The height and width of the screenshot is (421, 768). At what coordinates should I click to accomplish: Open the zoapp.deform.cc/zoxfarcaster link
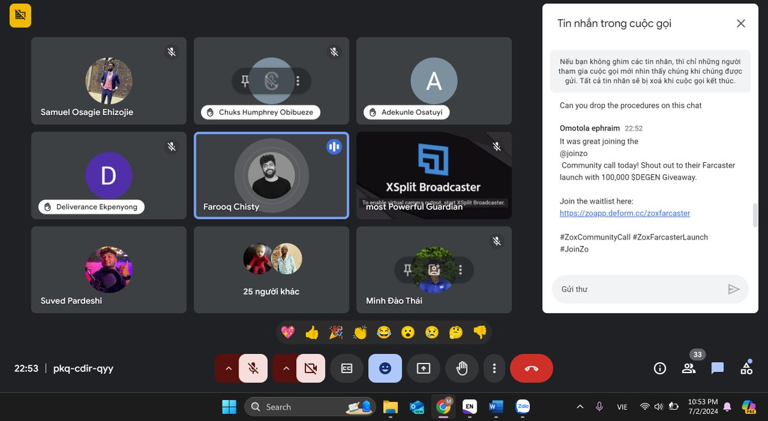[x=625, y=213]
